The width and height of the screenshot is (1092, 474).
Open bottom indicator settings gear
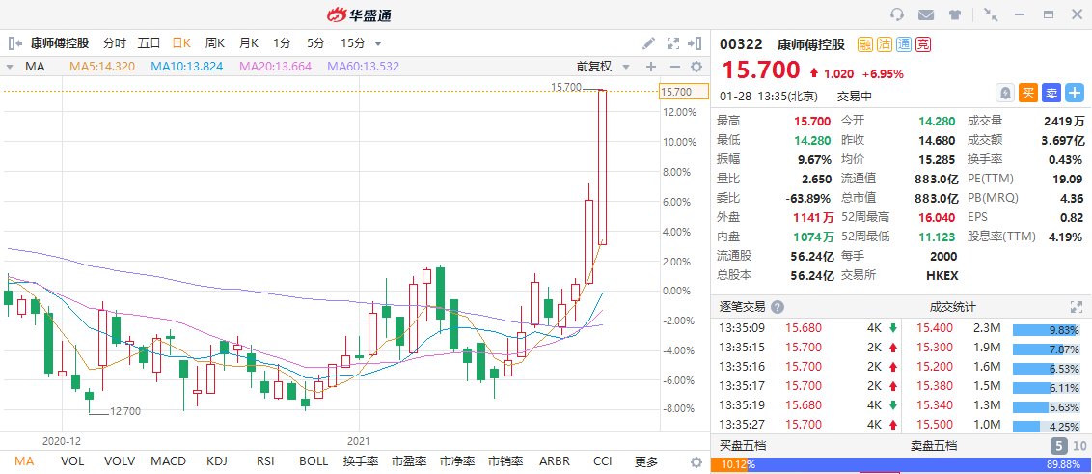(696, 462)
